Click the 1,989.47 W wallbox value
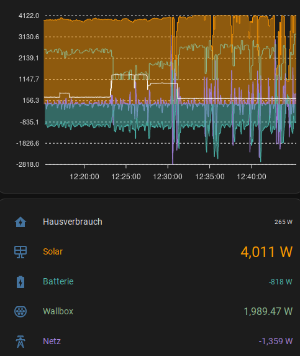The height and width of the screenshot is (356, 300). tap(268, 311)
